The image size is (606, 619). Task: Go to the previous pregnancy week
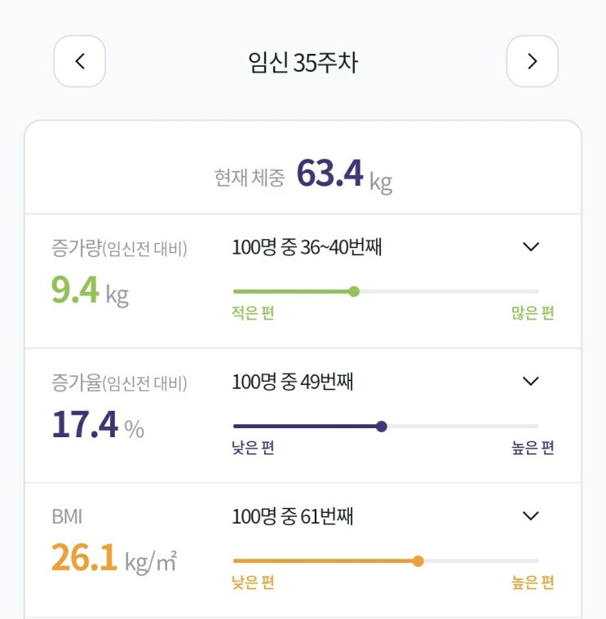(79, 61)
